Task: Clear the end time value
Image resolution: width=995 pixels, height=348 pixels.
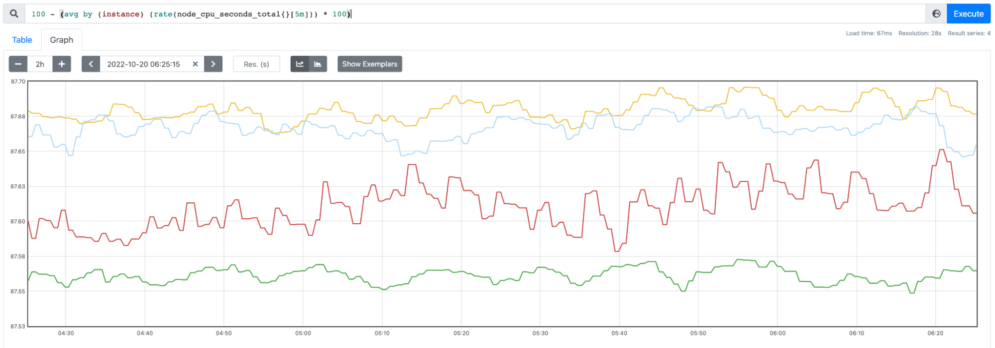Action: (195, 64)
